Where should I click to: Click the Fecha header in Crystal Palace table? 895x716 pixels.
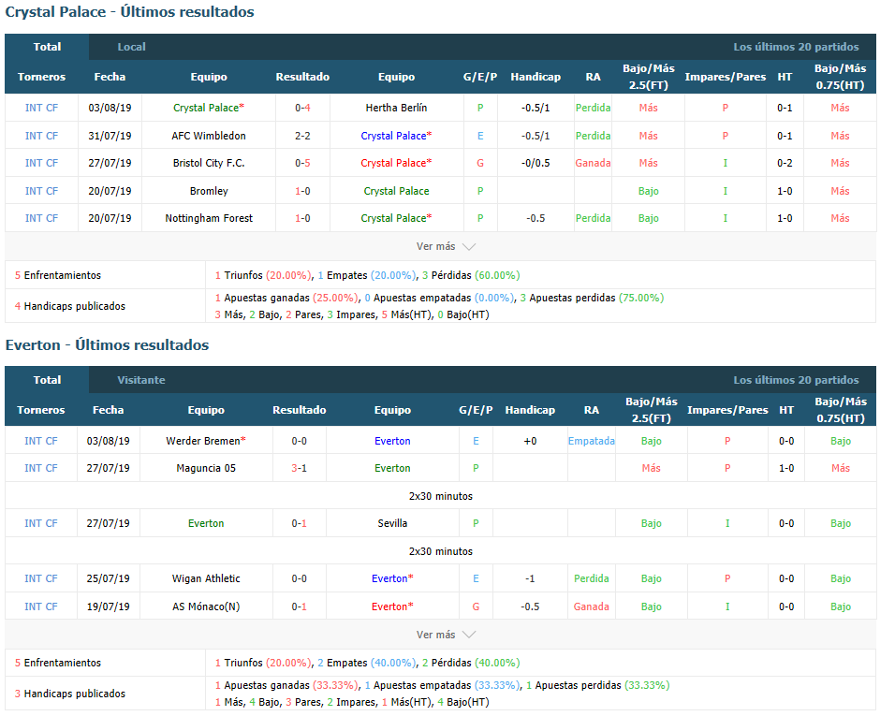pos(110,77)
